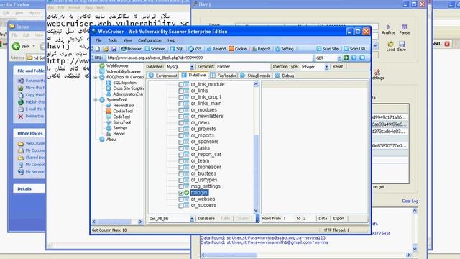460x259 pixels.
Task: Open the Resend toolbar tool
Action: click(216, 49)
